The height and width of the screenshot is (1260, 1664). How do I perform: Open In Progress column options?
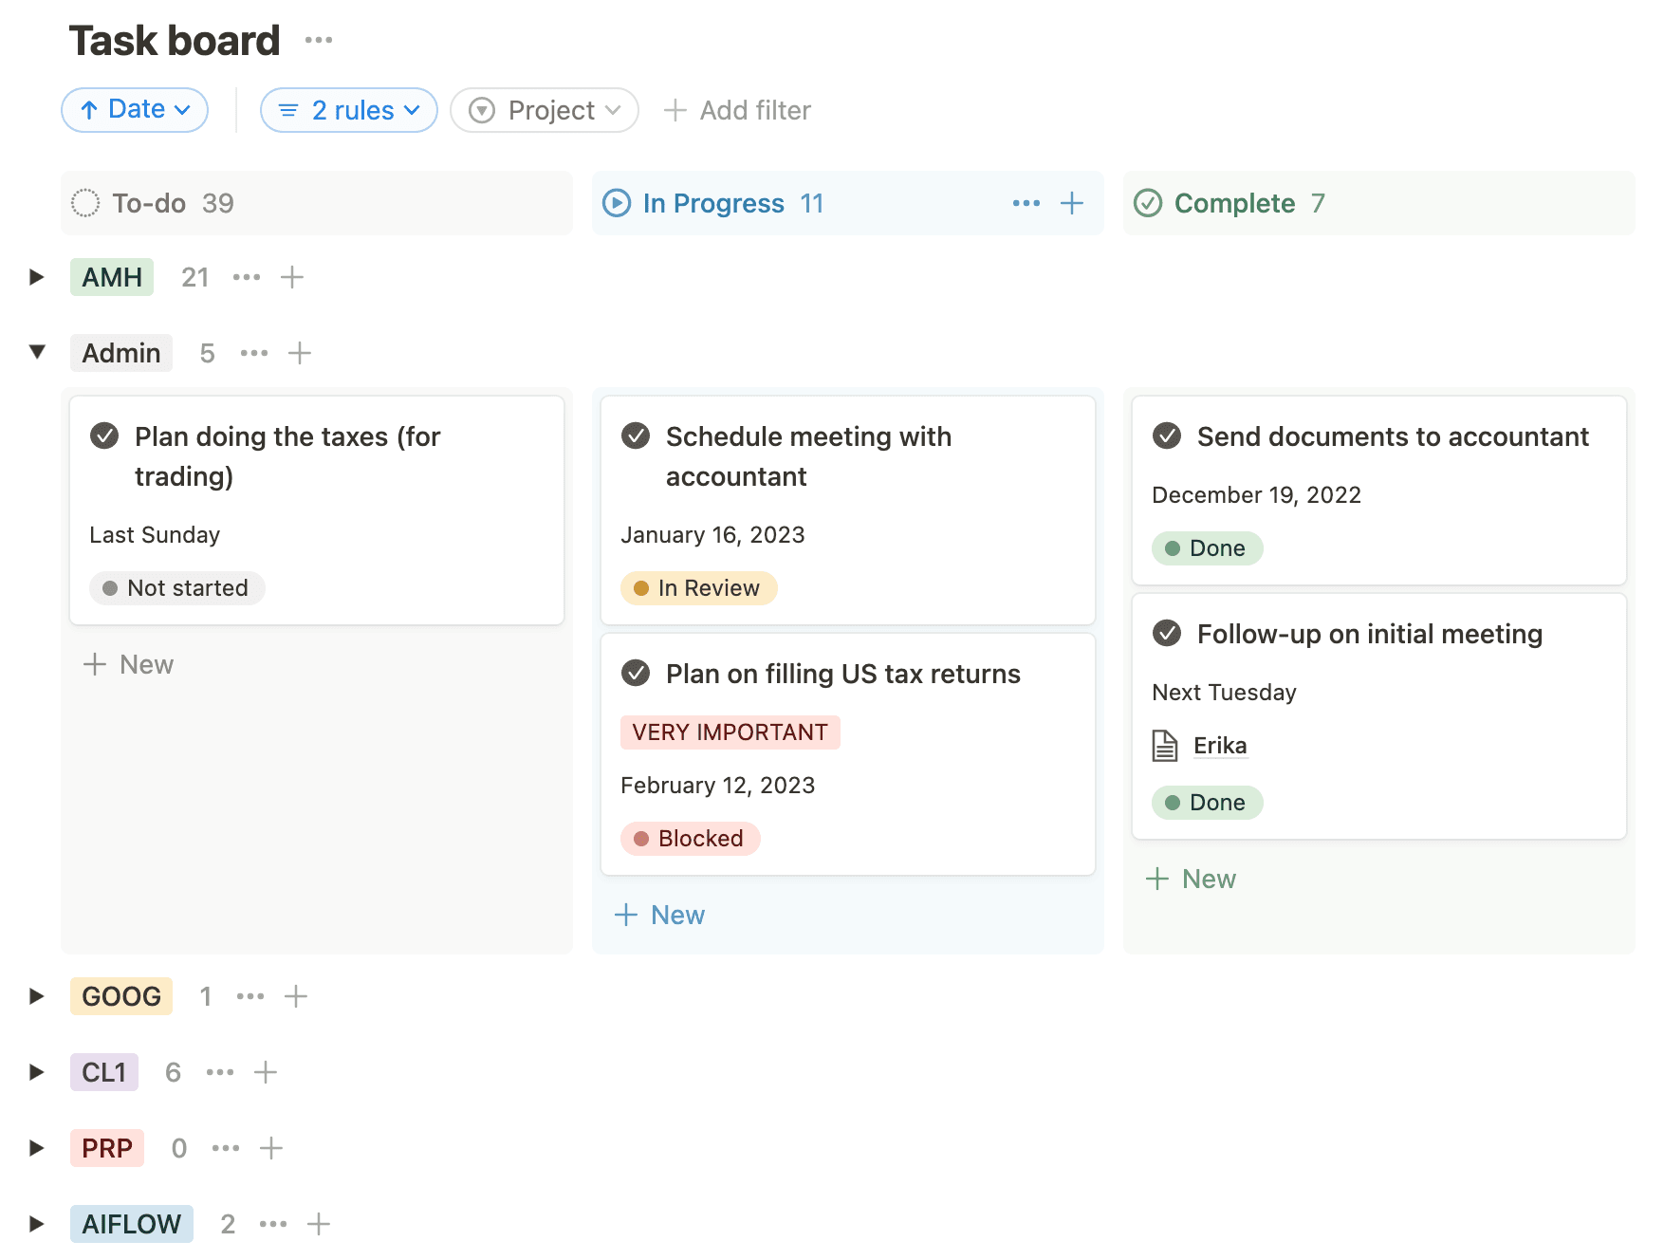pyautogui.click(x=1026, y=203)
